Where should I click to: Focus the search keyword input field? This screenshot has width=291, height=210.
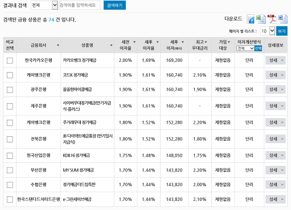tap(80, 5)
